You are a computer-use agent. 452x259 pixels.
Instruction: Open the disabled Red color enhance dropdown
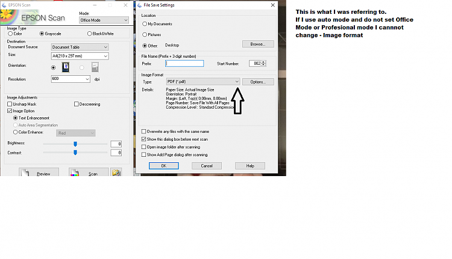click(x=76, y=133)
